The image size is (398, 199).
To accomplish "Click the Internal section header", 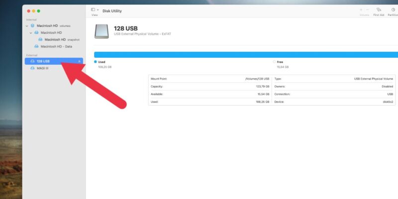I will pos(31,20).
